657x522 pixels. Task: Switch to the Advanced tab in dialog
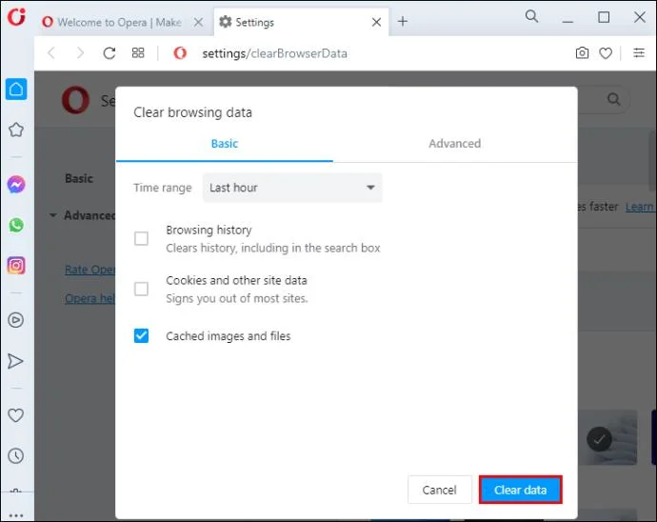[454, 144]
